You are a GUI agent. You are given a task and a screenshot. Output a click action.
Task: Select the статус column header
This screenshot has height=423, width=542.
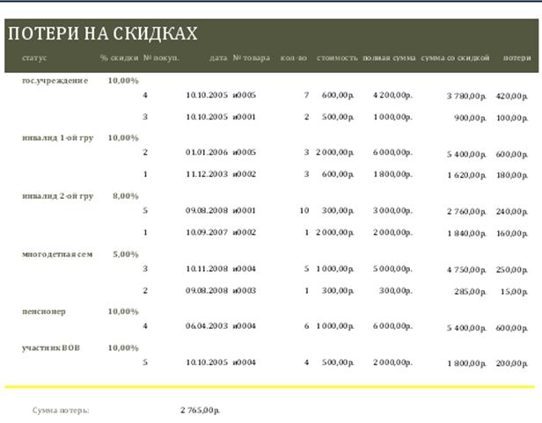tap(34, 58)
